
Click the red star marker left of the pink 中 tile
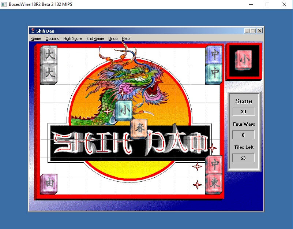197,166
